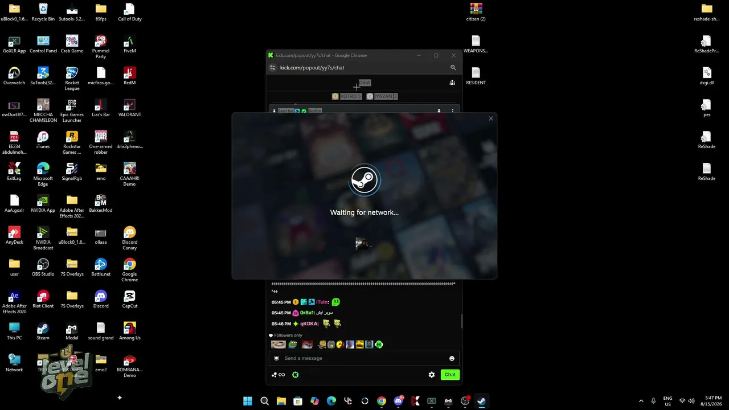Switch to Google Chrome on taskbar
729x410 pixels.
point(382,401)
